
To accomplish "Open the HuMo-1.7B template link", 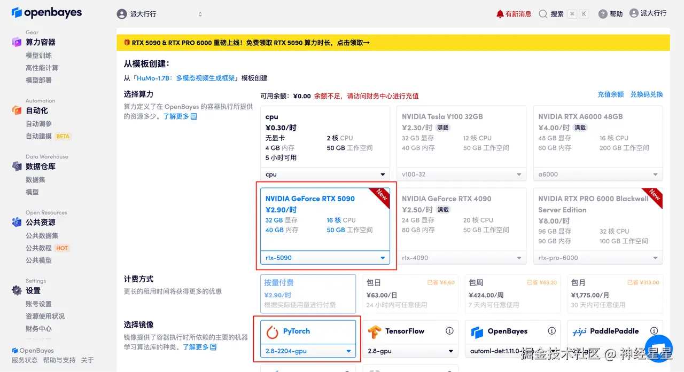I will 186,78.
